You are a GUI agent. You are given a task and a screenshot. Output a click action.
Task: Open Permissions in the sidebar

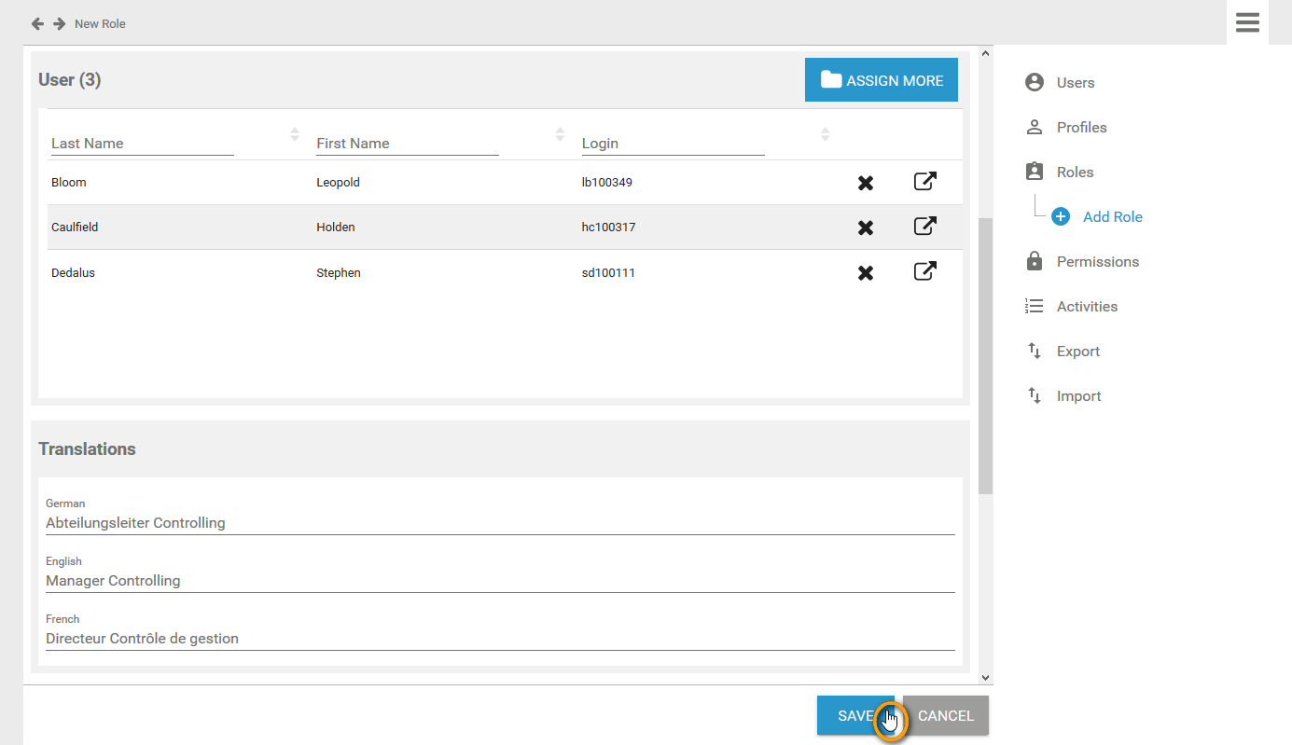click(x=1097, y=262)
